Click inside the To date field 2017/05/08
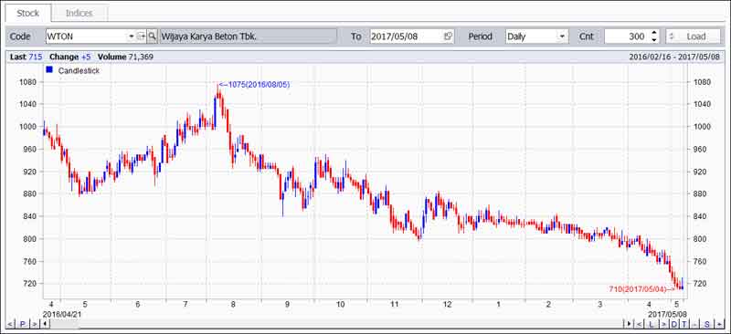This screenshot has width=731, height=334. coord(406,36)
